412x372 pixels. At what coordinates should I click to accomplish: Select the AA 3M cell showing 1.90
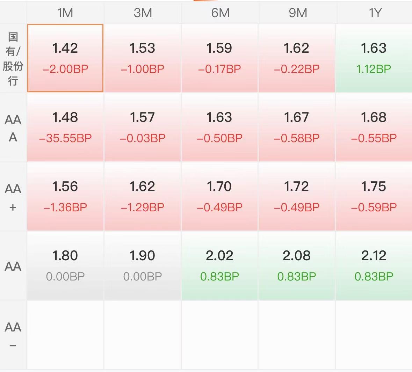pyautogui.click(x=143, y=265)
